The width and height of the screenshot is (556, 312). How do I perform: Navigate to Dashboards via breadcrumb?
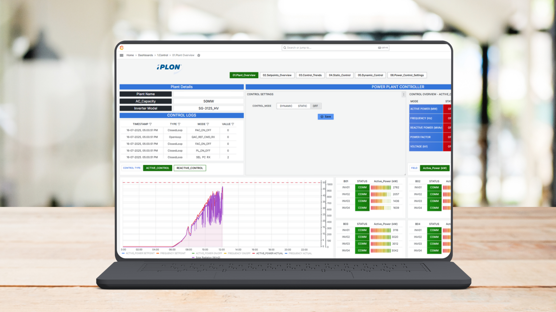tap(145, 55)
